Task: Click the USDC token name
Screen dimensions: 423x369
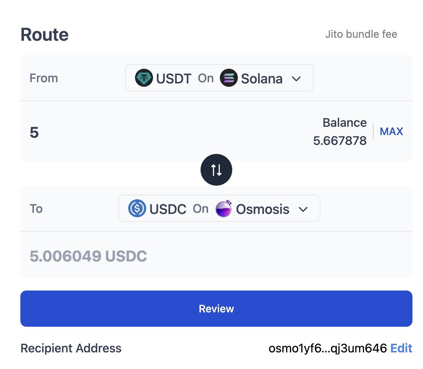Action: 168,209
